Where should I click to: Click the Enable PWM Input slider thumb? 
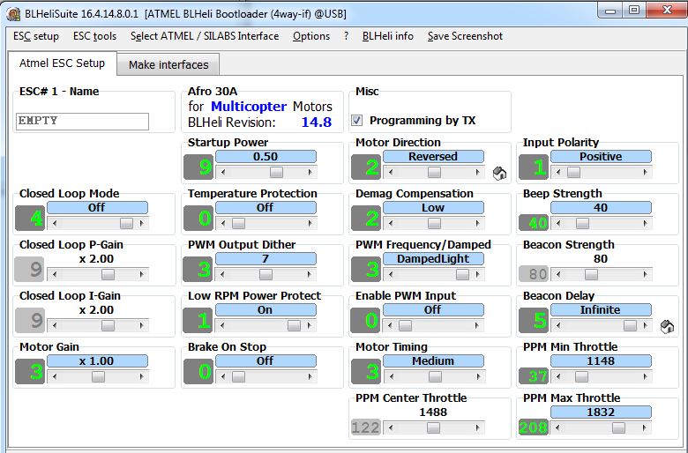(x=405, y=326)
